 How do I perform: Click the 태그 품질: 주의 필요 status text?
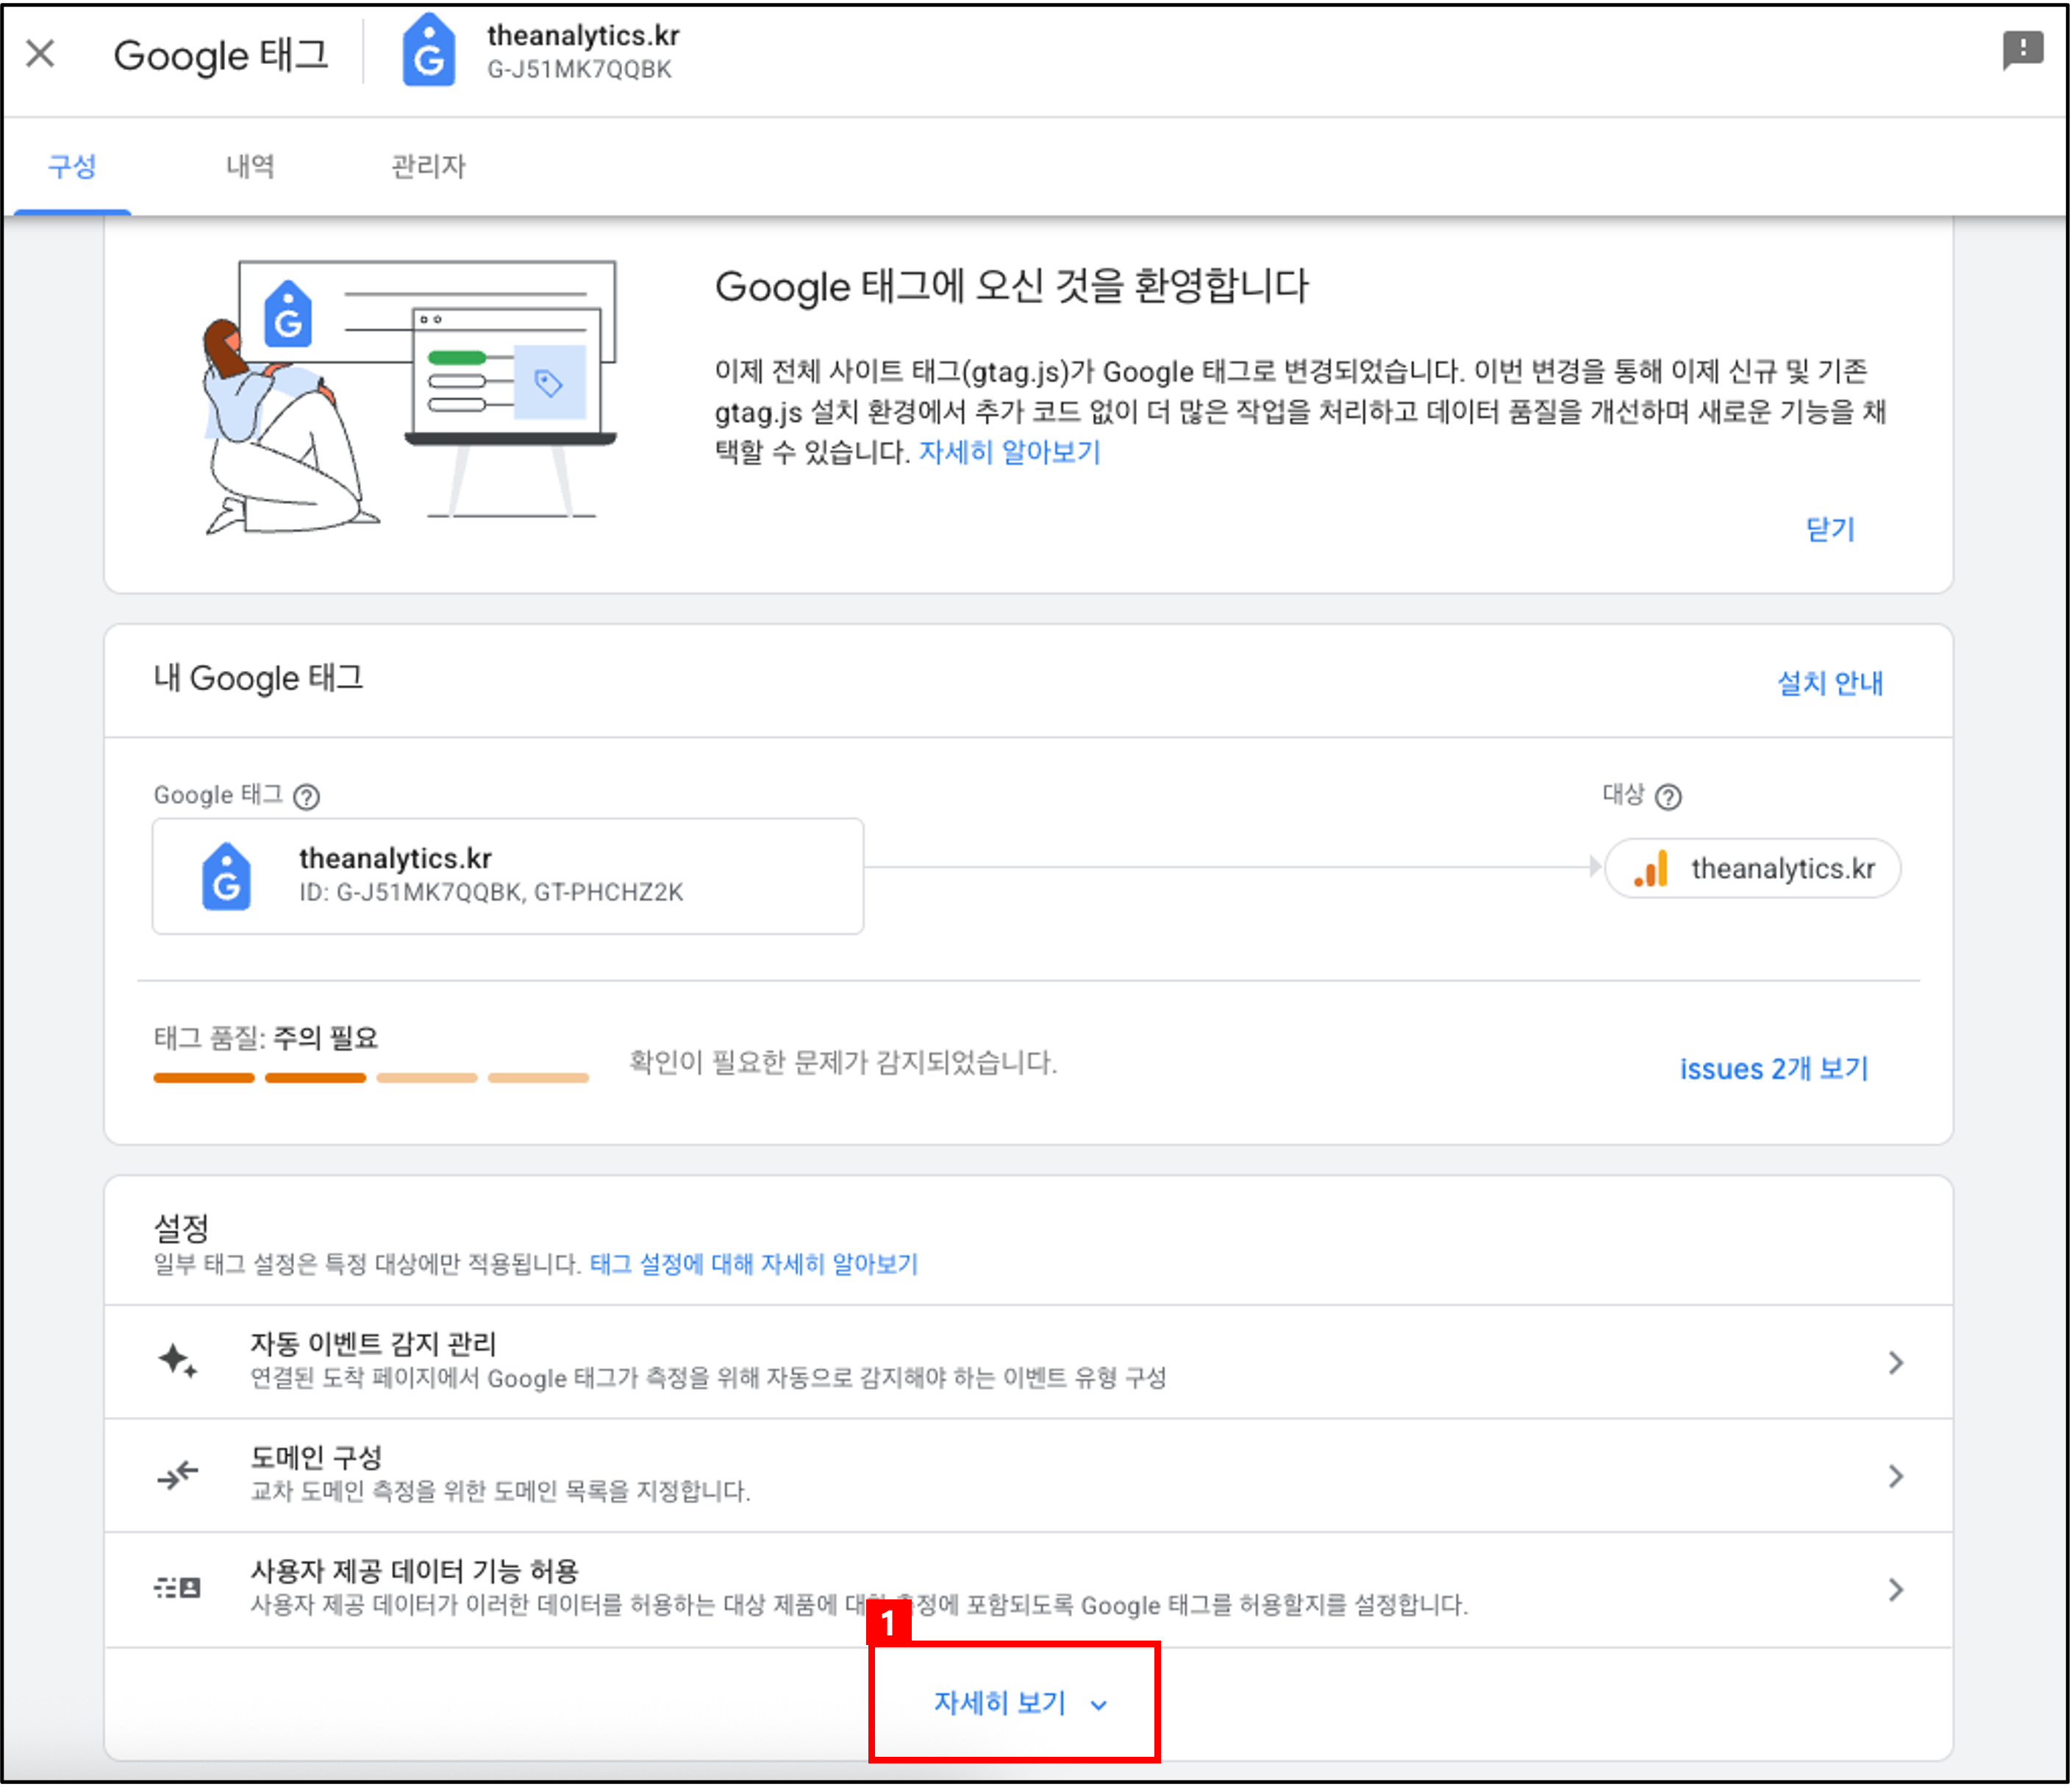tap(266, 1039)
